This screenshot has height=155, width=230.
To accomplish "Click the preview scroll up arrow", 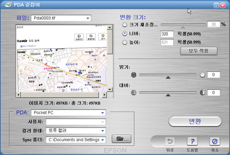I will pos(110,28).
